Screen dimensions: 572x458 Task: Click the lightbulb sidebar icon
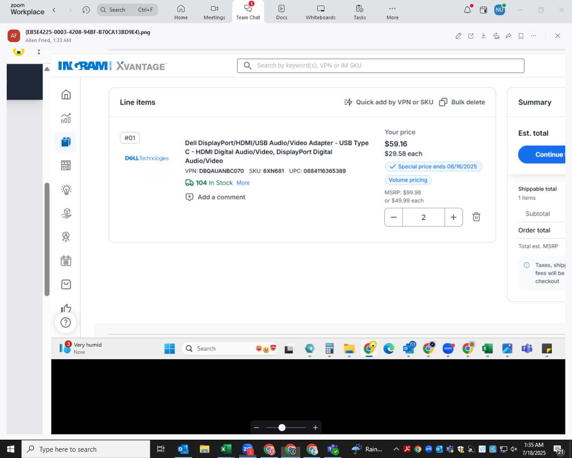(66, 189)
